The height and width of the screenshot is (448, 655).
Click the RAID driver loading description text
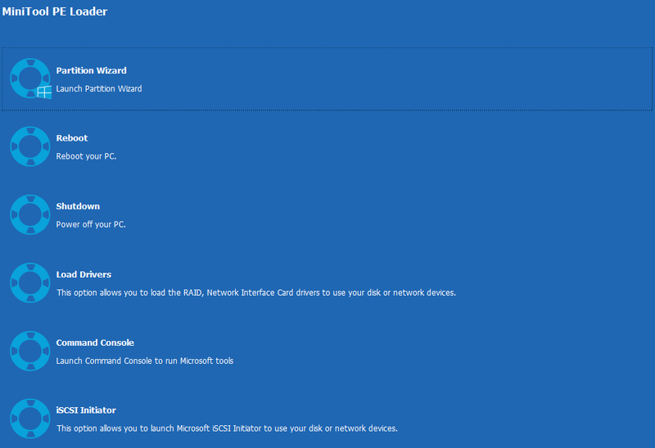click(x=256, y=293)
